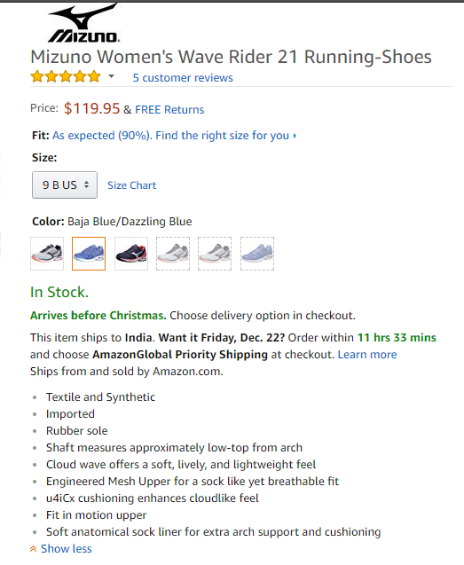Click the In Stock availability text
The width and height of the screenshot is (464, 565).
tap(59, 292)
